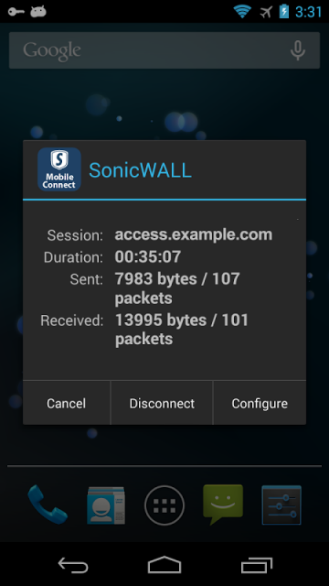Tap the Recent apps button
The height and width of the screenshot is (586, 329).
click(x=257, y=565)
